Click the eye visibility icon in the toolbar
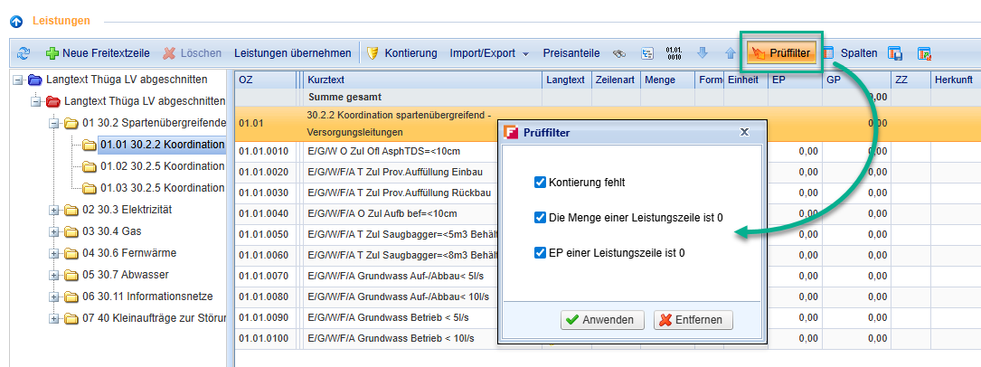Screen dimensions: 981x367 coord(619,53)
